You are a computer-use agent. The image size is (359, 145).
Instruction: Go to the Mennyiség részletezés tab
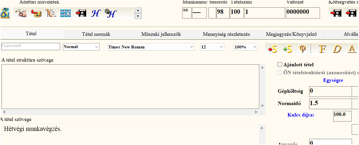(x=226, y=34)
